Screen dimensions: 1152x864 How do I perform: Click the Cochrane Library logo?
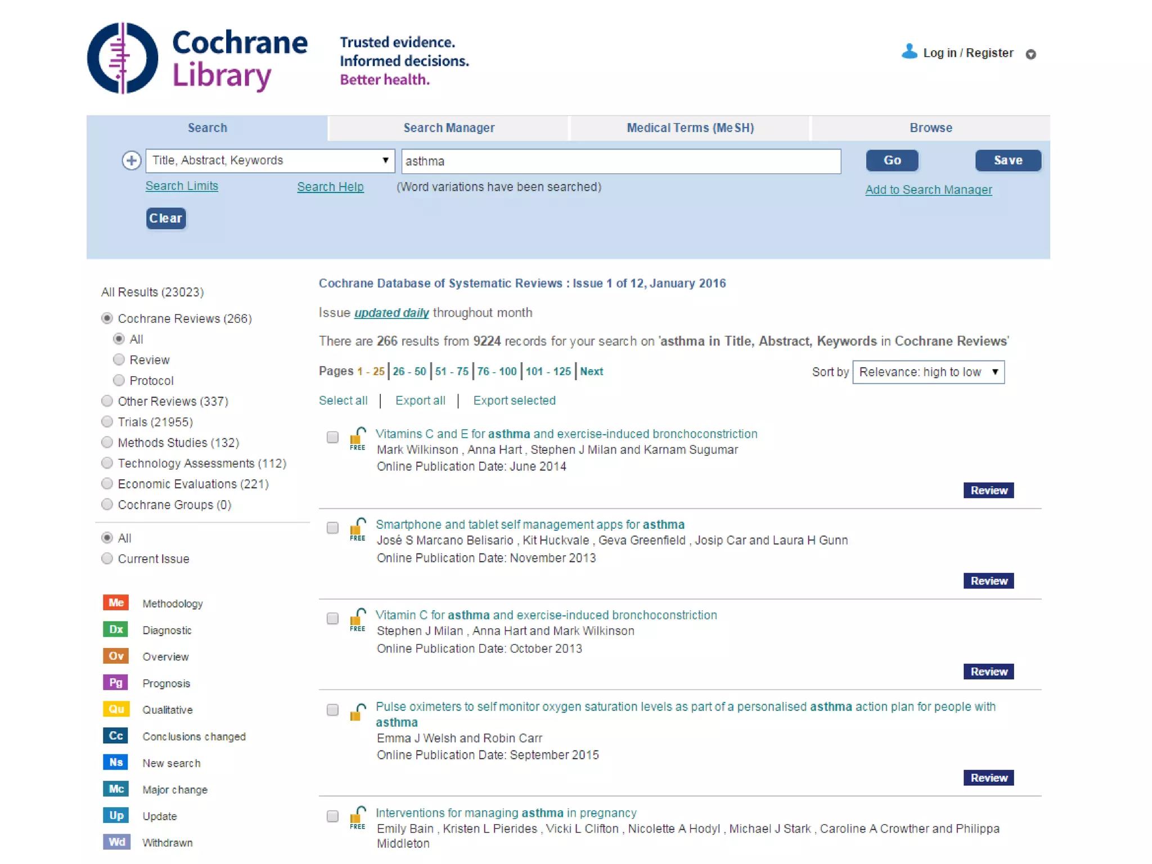pos(197,58)
